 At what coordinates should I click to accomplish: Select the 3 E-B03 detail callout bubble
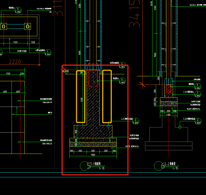[x=198, y=94]
